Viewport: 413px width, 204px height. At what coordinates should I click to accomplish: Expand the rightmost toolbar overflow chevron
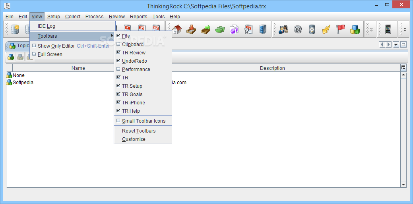coord(405,29)
